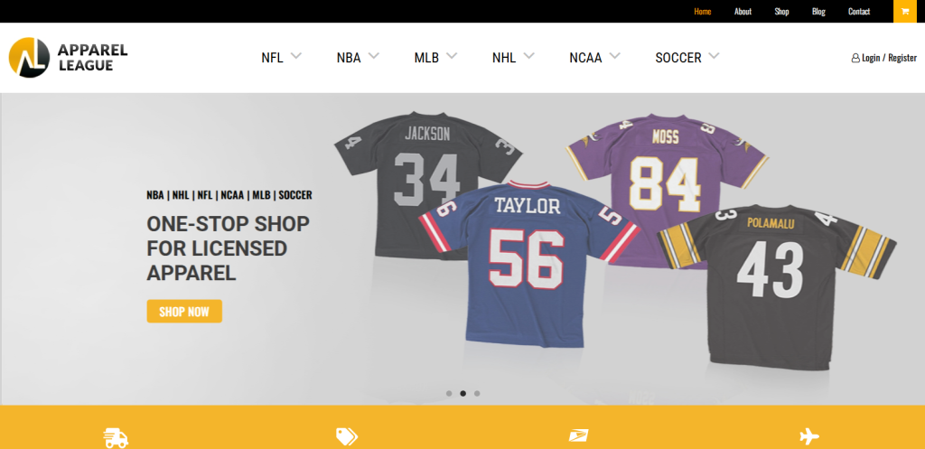Click the Apparel League logo

coord(69,57)
